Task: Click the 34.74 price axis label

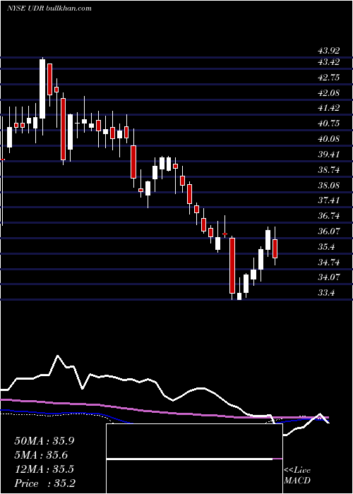Action: [328, 262]
